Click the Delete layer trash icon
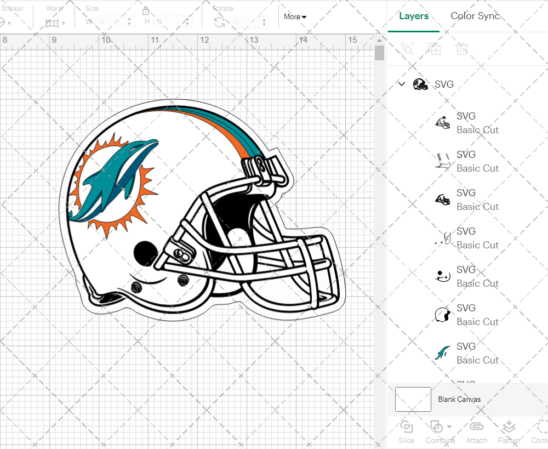The width and height of the screenshot is (548, 449). point(462,49)
